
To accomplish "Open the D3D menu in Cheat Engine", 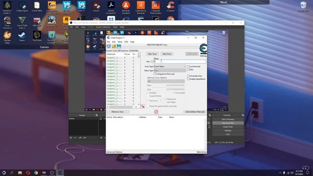I will 126,42.
